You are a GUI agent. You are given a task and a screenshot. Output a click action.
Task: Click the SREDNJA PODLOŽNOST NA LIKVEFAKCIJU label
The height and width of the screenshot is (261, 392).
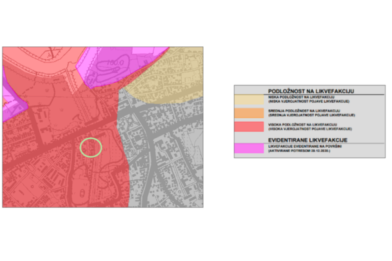pyautogui.click(x=304, y=111)
